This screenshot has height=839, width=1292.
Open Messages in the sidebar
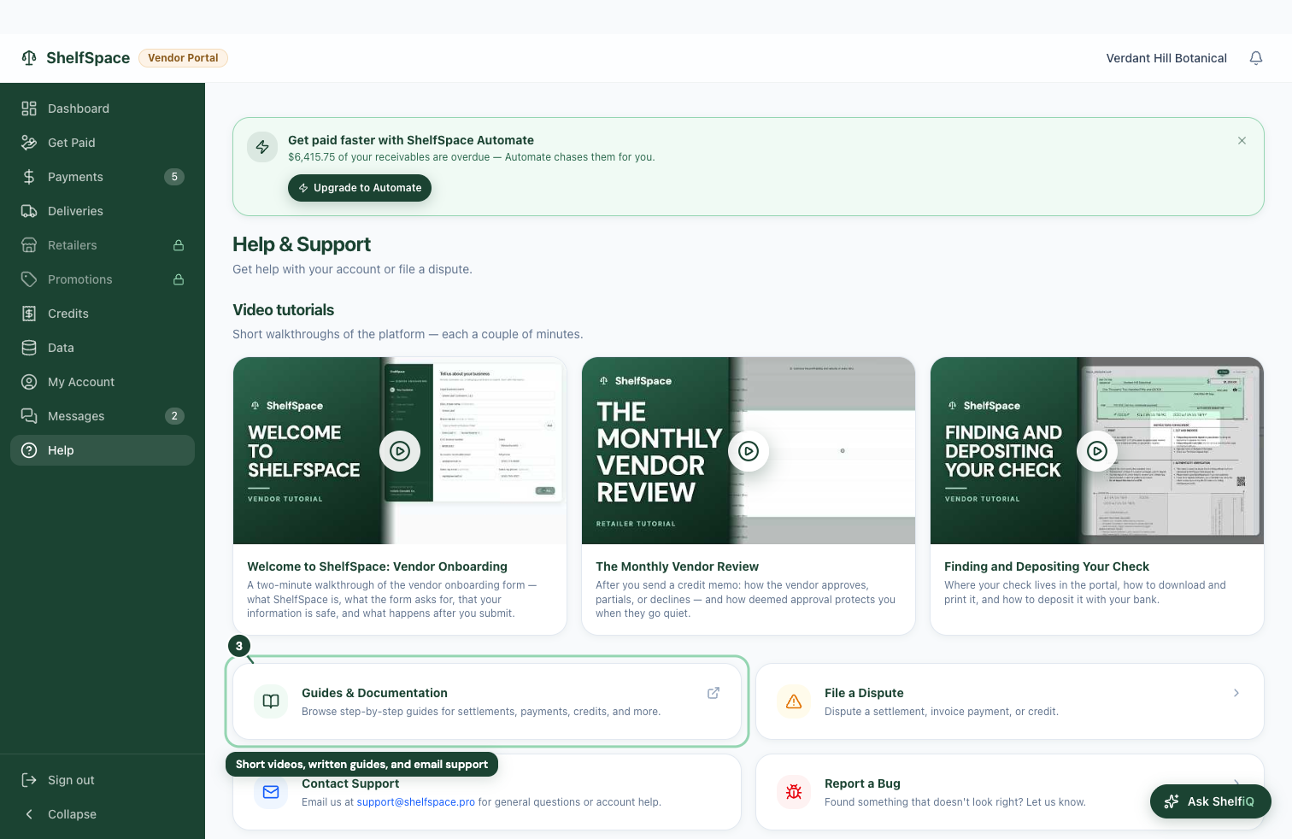(x=103, y=416)
